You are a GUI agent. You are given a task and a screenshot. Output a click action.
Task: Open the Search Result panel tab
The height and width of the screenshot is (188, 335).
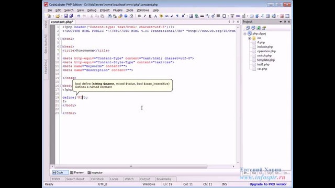click(x=75, y=179)
